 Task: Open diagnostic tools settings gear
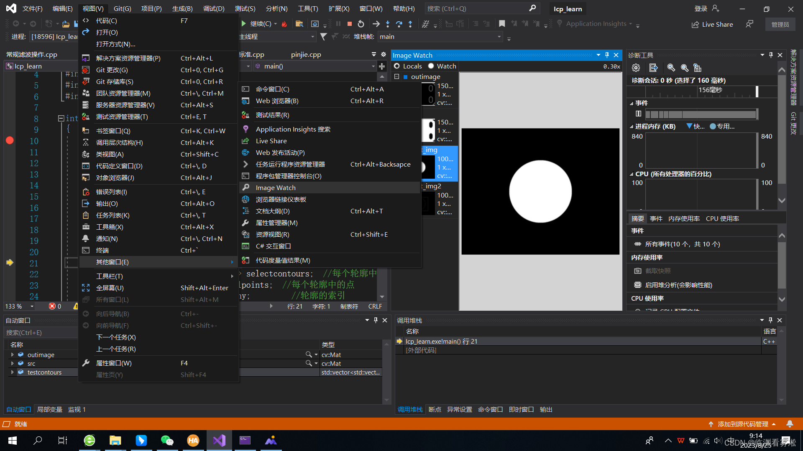(x=636, y=68)
